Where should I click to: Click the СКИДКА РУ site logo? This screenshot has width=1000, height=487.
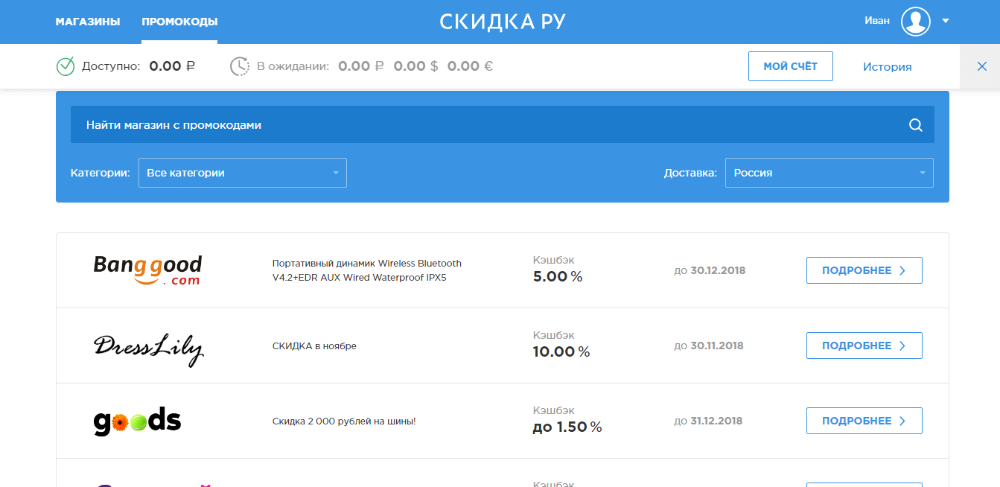[502, 22]
